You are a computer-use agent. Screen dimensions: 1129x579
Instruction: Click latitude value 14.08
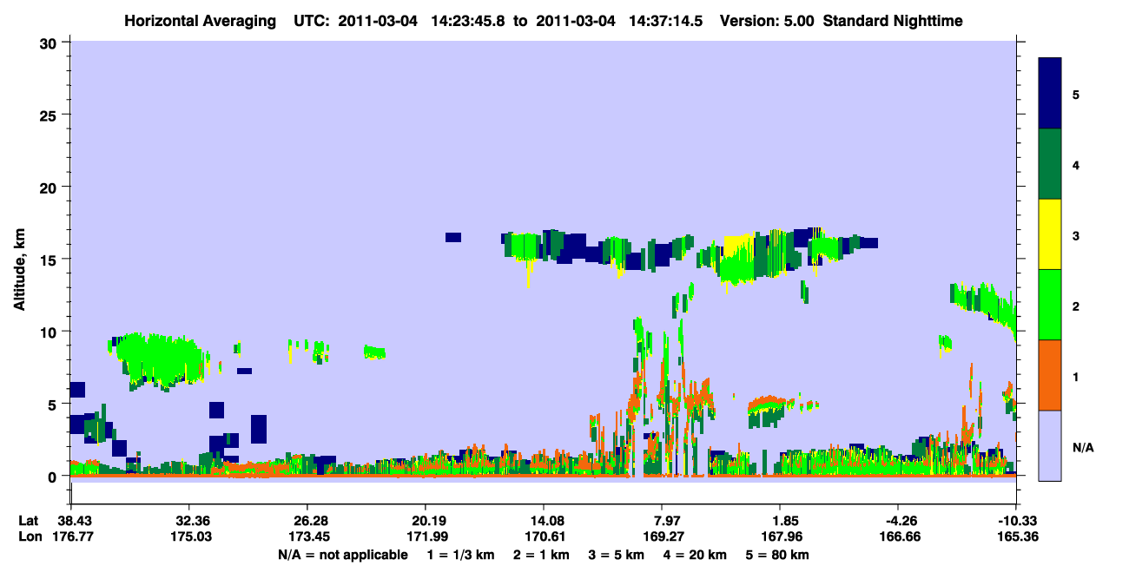pyautogui.click(x=544, y=521)
